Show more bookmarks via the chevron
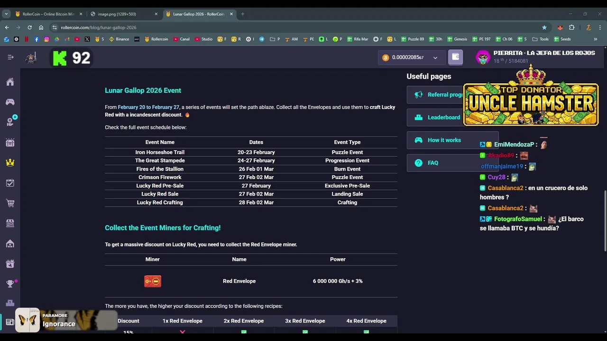The image size is (607, 341). tap(595, 39)
